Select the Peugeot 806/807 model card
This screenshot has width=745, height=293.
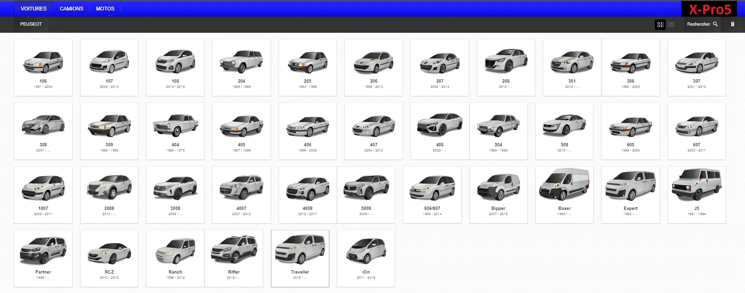click(432, 195)
